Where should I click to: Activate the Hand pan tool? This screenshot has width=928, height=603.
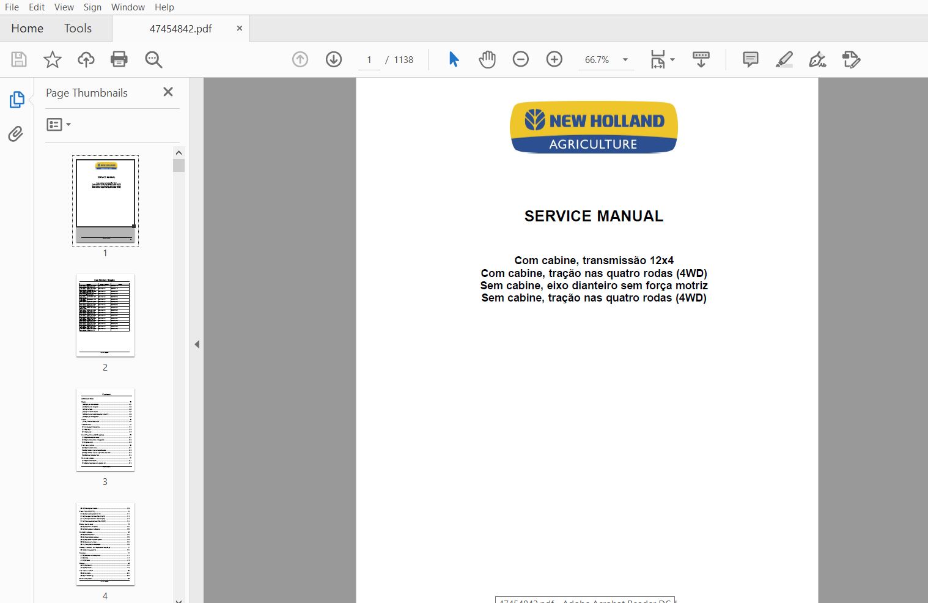point(487,59)
